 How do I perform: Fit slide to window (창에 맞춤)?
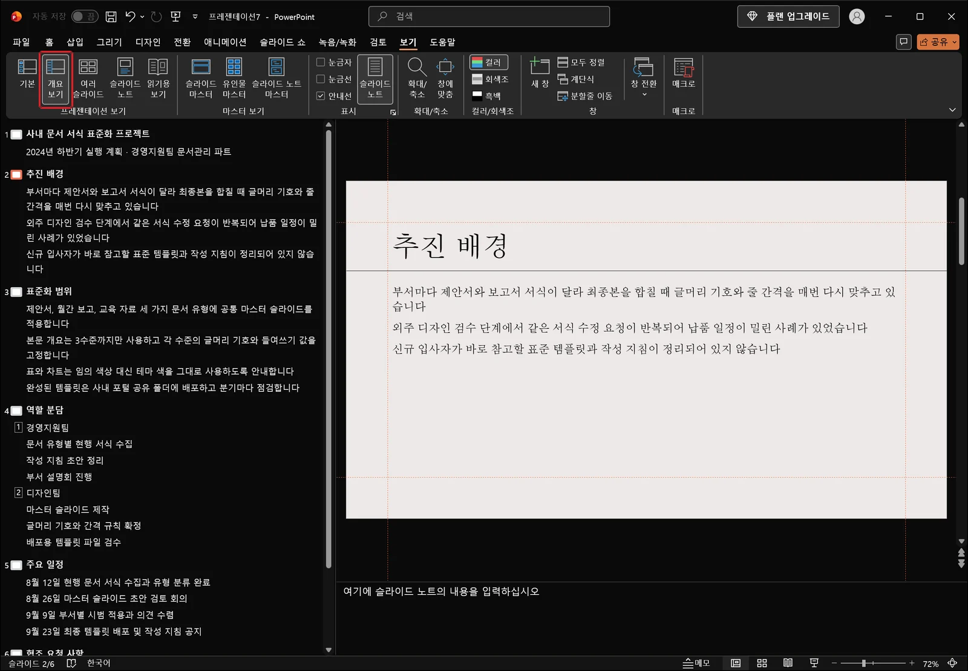445,79
